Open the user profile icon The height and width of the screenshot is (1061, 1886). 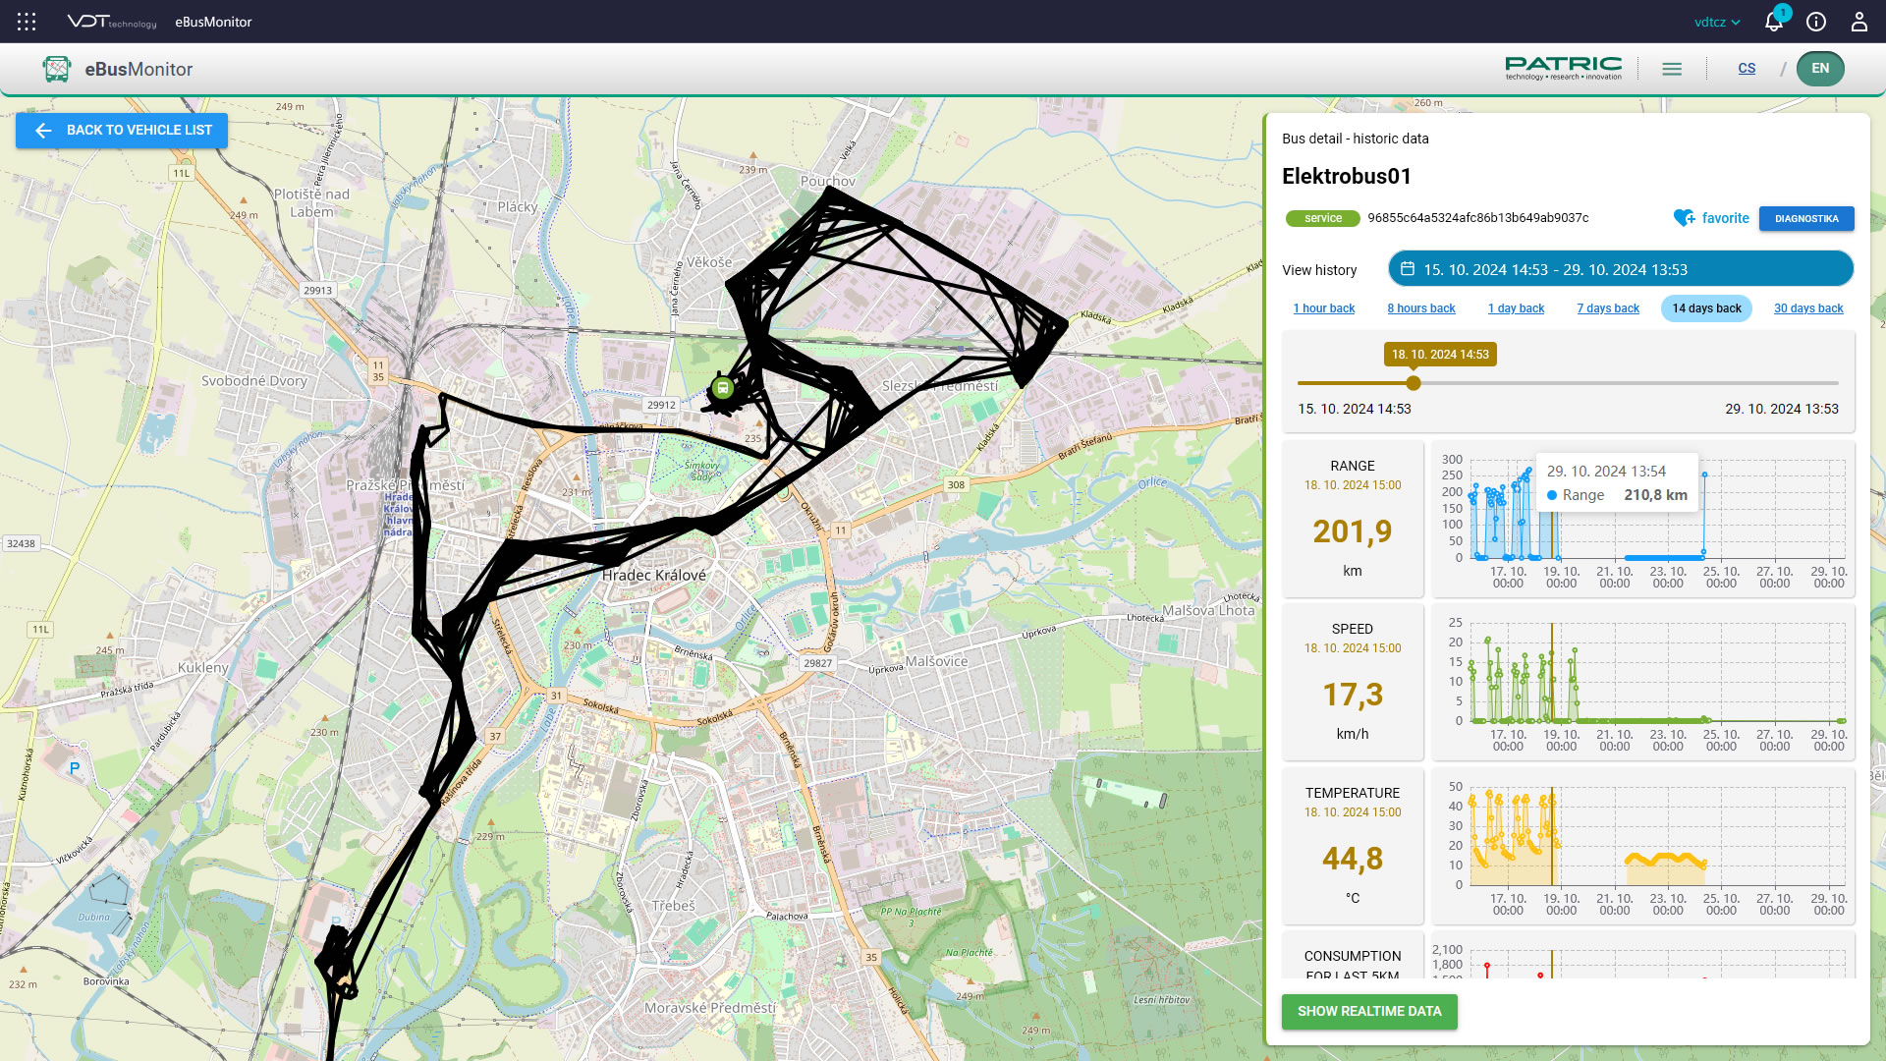[1858, 21]
